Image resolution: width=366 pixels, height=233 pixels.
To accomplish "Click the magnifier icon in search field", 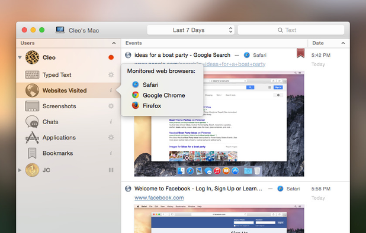I will [280, 30].
